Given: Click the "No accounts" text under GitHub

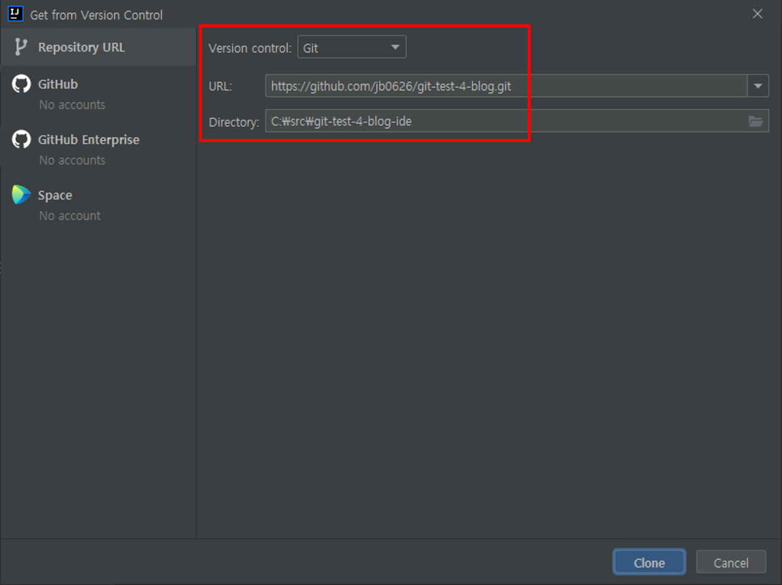Looking at the screenshot, I should coord(72,105).
